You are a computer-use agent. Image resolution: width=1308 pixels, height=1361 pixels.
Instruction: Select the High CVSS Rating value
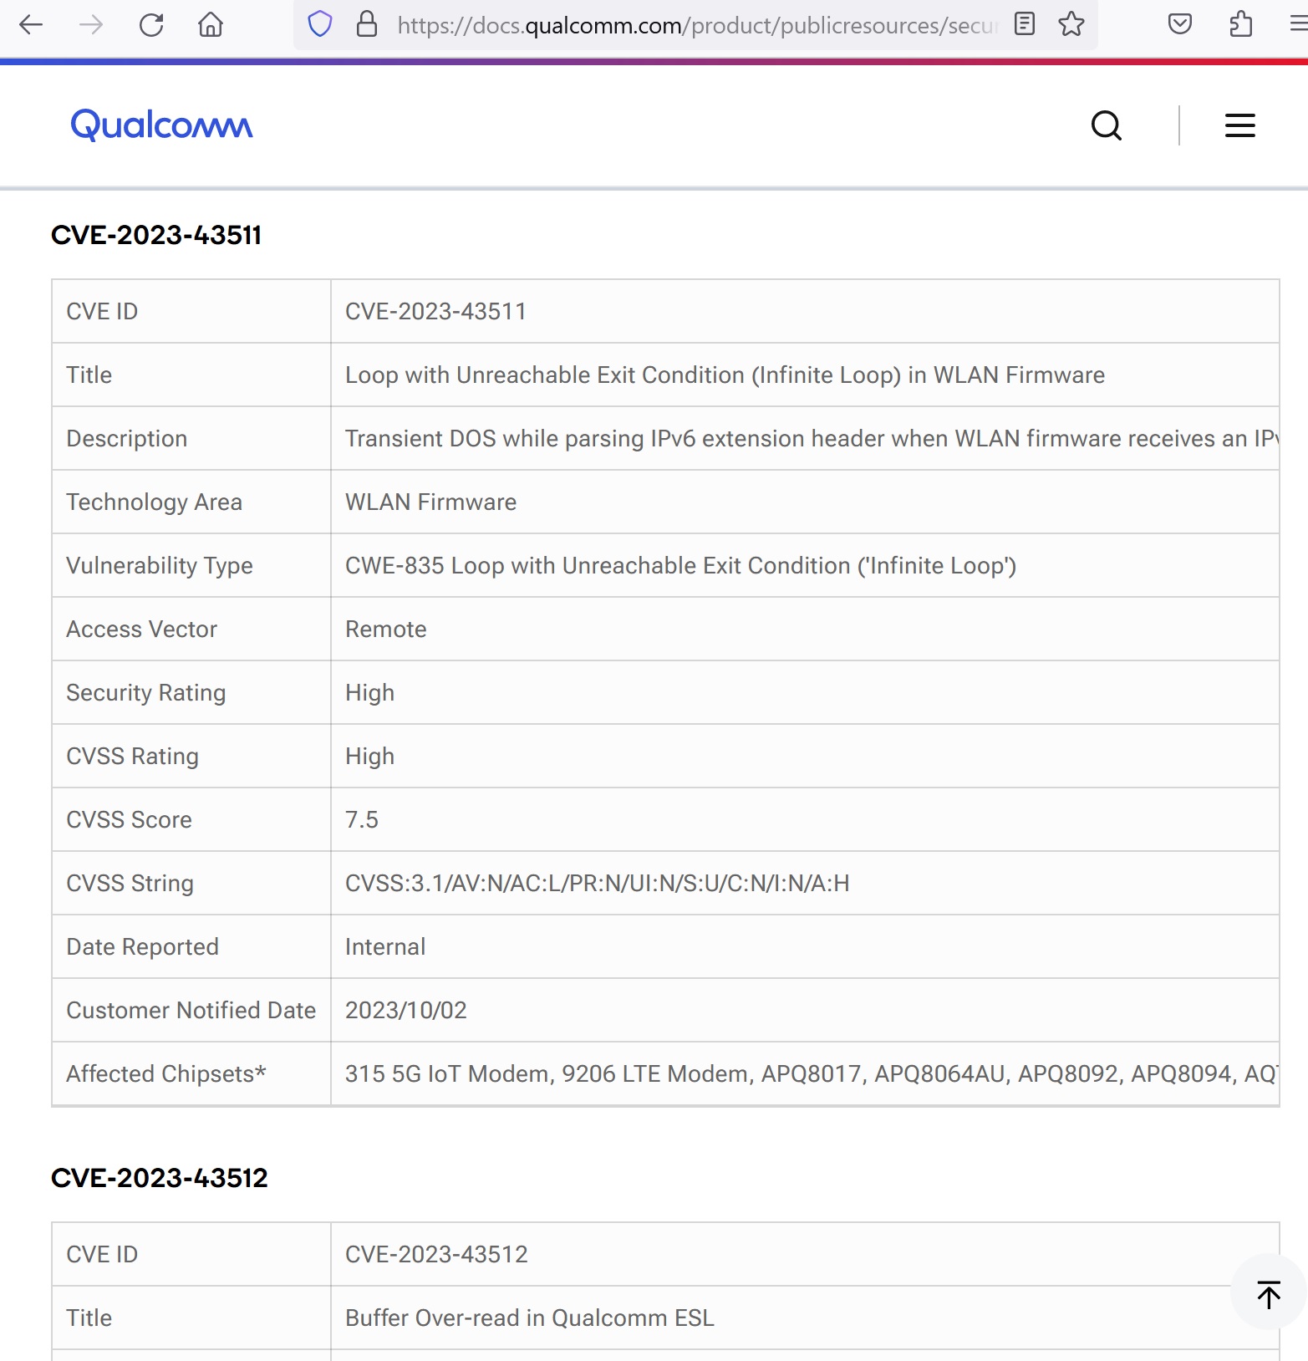(x=369, y=756)
